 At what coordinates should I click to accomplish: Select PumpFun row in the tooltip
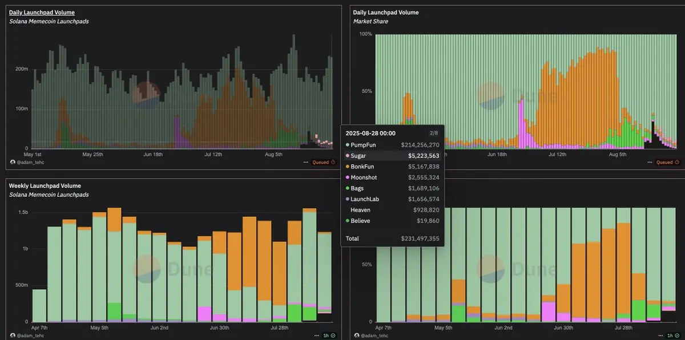click(x=392, y=145)
